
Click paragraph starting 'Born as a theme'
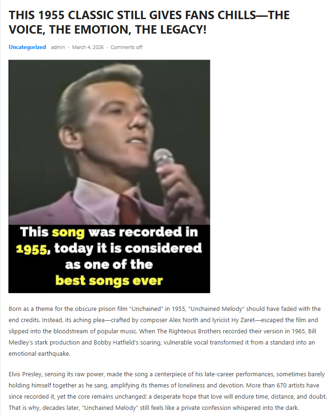point(164,331)
